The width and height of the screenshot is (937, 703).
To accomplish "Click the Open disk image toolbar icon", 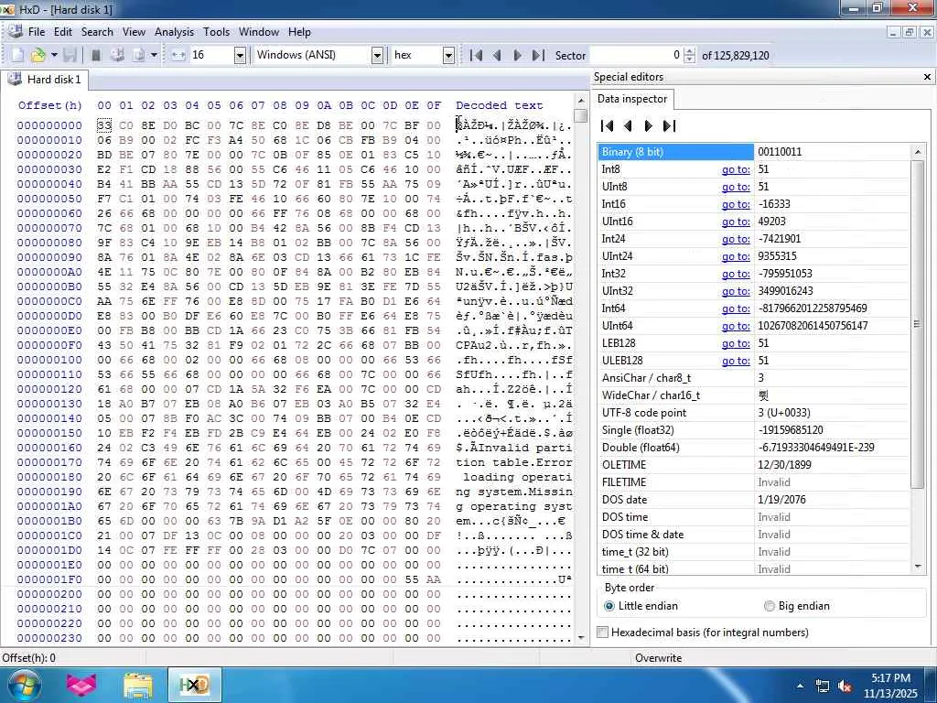I will (x=139, y=55).
